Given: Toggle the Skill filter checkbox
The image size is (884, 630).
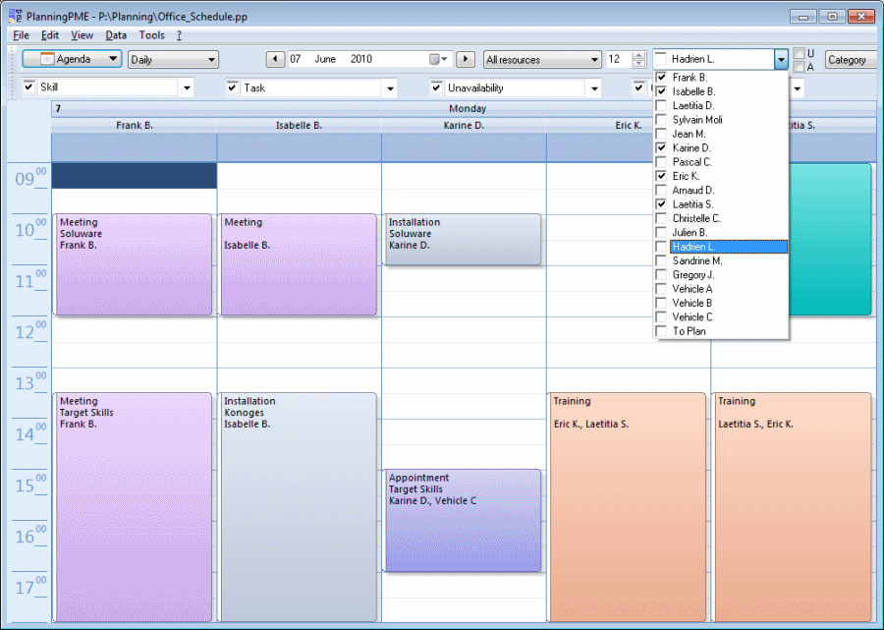Looking at the screenshot, I should [28, 86].
